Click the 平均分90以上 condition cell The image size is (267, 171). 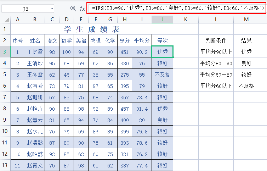216,52
